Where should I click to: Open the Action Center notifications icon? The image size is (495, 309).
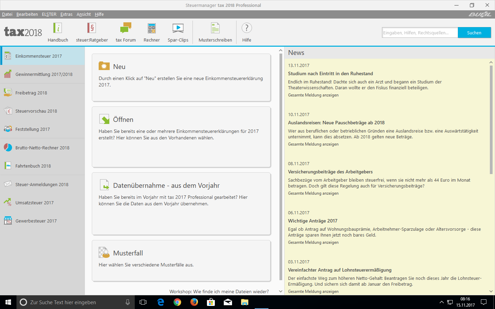[x=484, y=302]
